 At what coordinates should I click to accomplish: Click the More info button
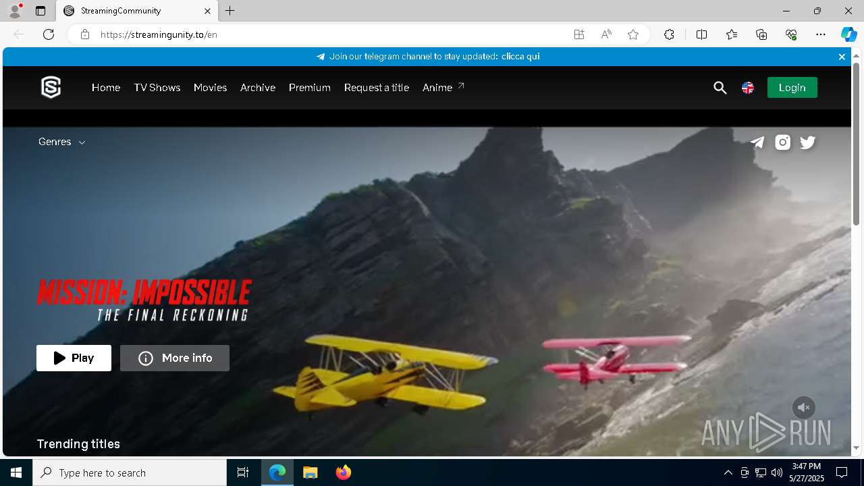pos(175,358)
